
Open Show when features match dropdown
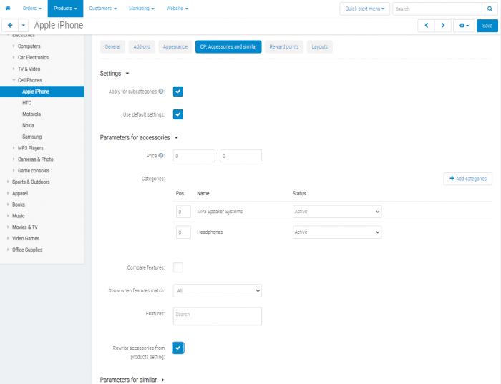pos(218,291)
